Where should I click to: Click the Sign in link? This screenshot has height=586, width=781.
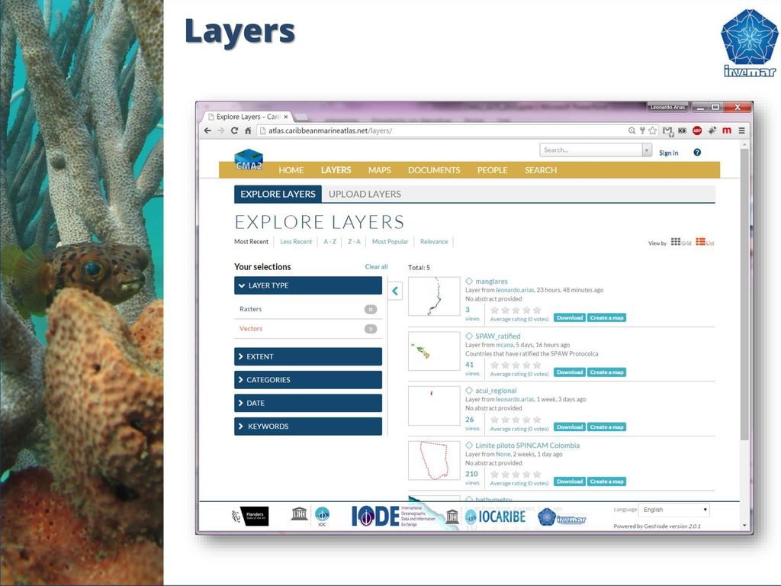point(668,153)
